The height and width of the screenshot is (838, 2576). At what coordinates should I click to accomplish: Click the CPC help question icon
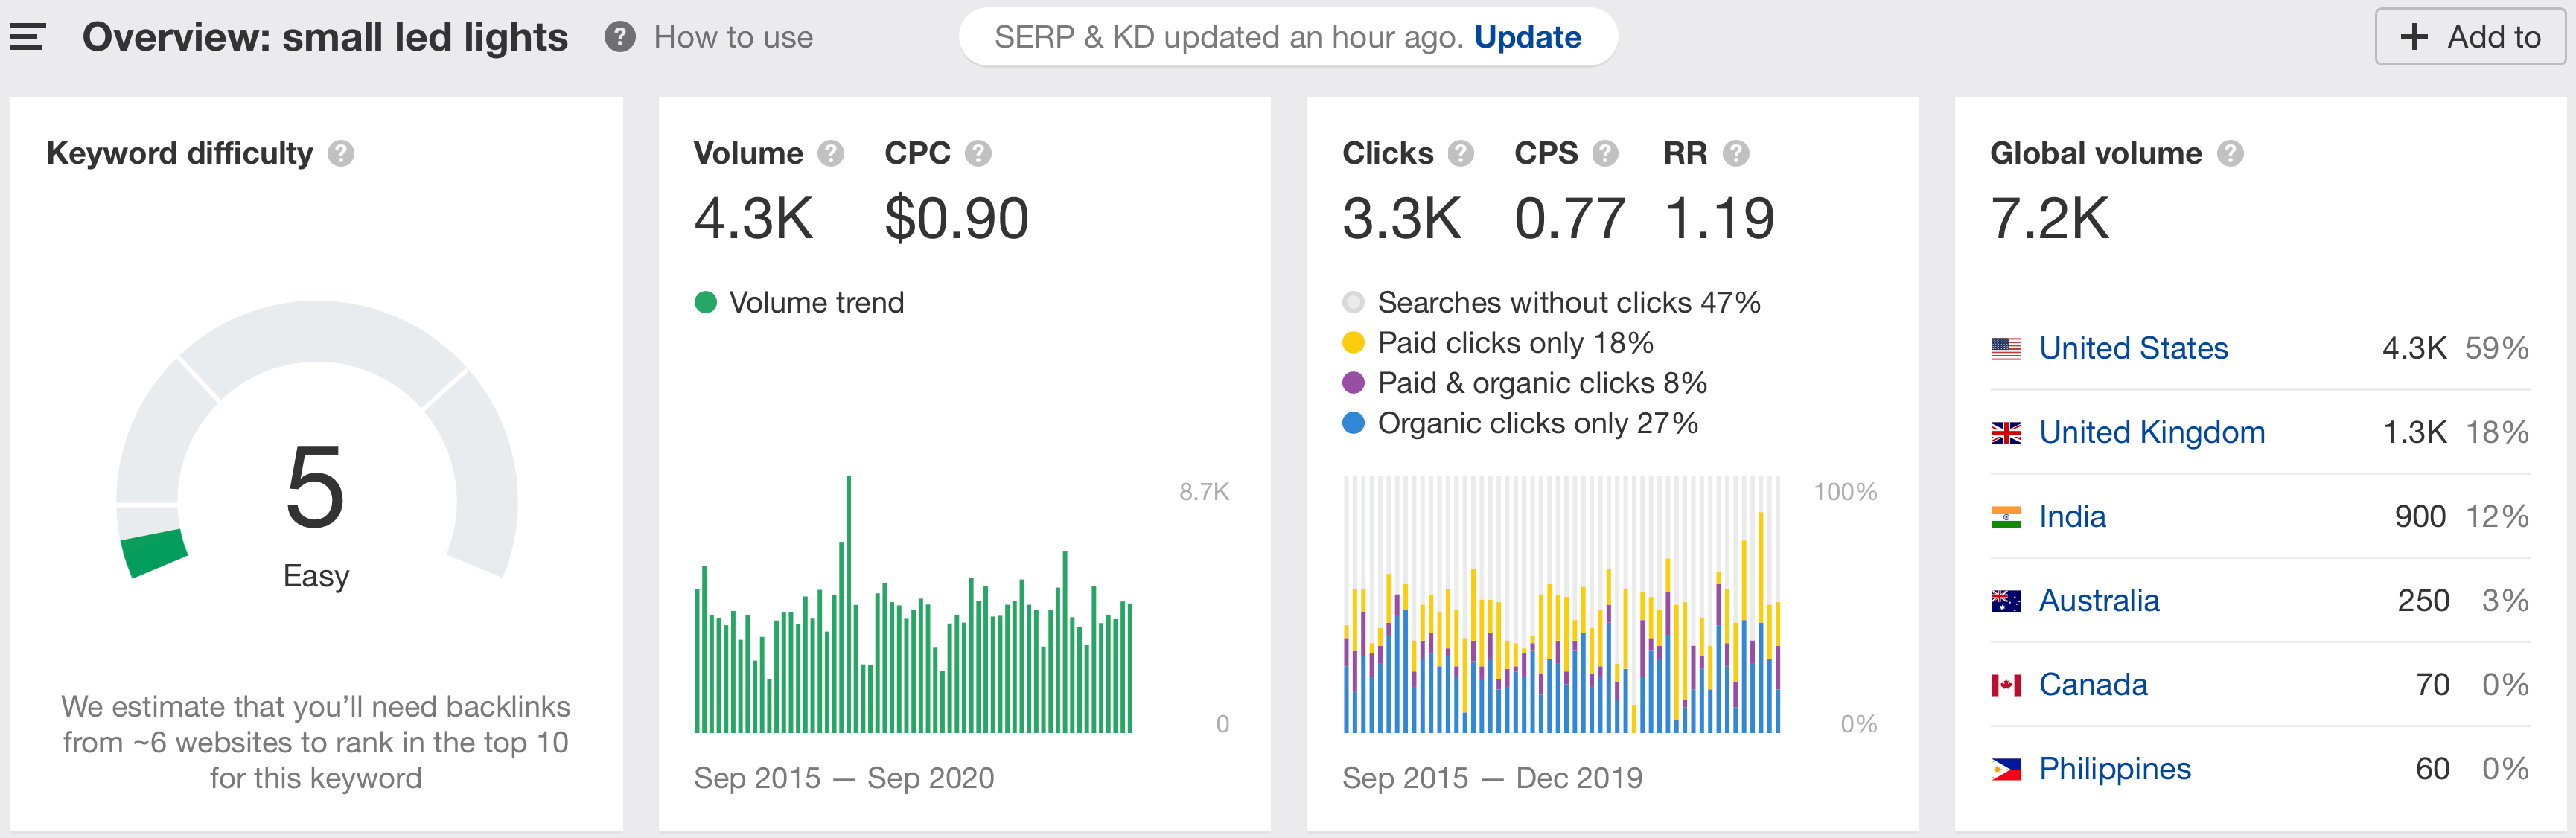(x=977, y=153)
